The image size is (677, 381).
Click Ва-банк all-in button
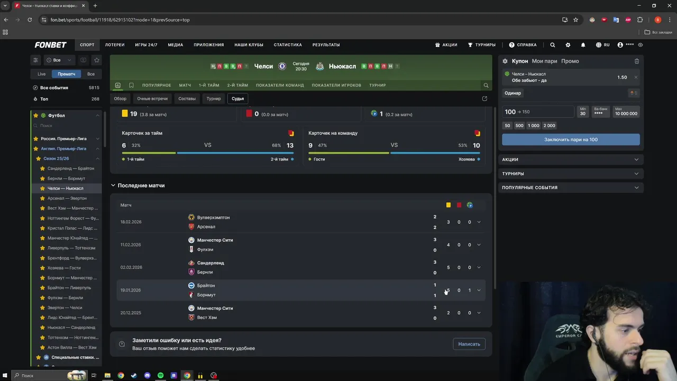(x=600, y=111)
